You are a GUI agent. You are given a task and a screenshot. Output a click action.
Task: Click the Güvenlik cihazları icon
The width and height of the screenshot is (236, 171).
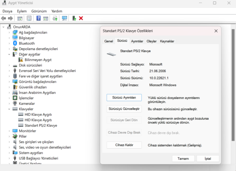[x=15, y=87]
